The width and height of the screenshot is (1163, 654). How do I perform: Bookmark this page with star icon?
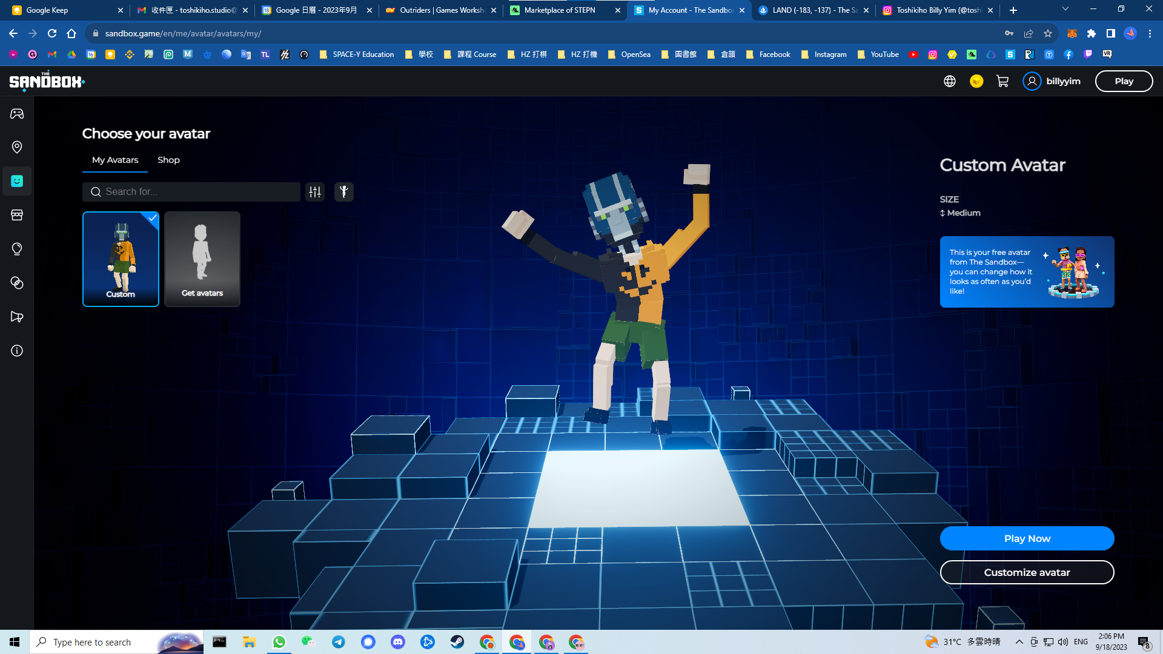pyautogui.click(x=1048, y=33)
